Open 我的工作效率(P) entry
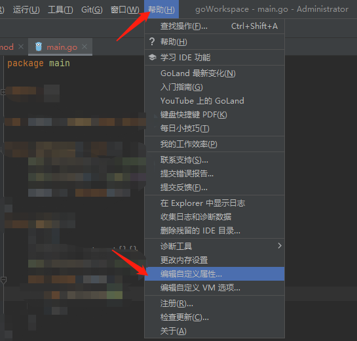Image resolution: width=357 pixels, height=341 pixels. click(x=214, y=144)
